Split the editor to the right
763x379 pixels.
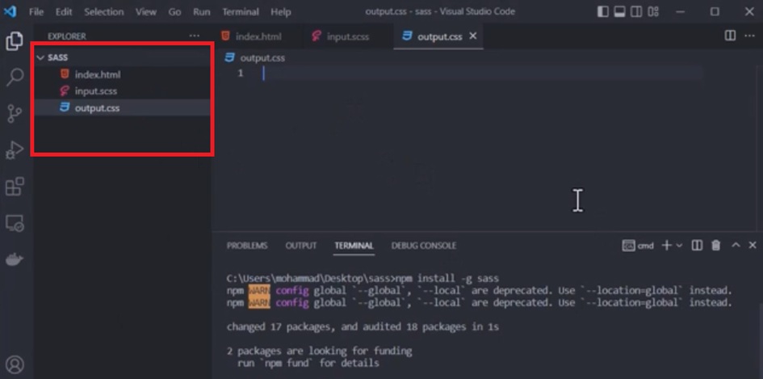tap(730, 36)
